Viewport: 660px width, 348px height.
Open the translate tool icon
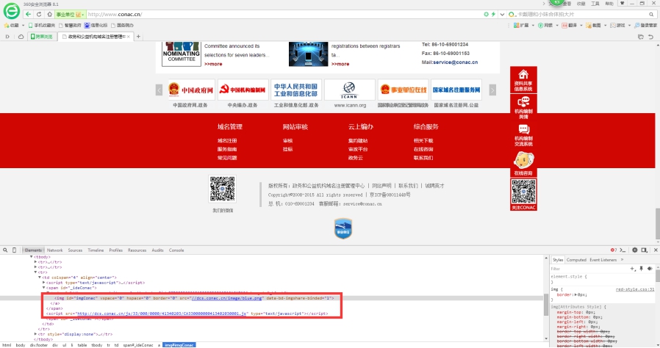tap(564, 25)
